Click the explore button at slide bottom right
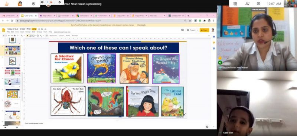This screenshot has width=297, height=136. point(207,127)
